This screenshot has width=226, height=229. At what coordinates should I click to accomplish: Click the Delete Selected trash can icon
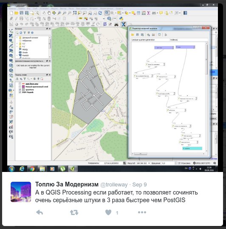point(49,19)
